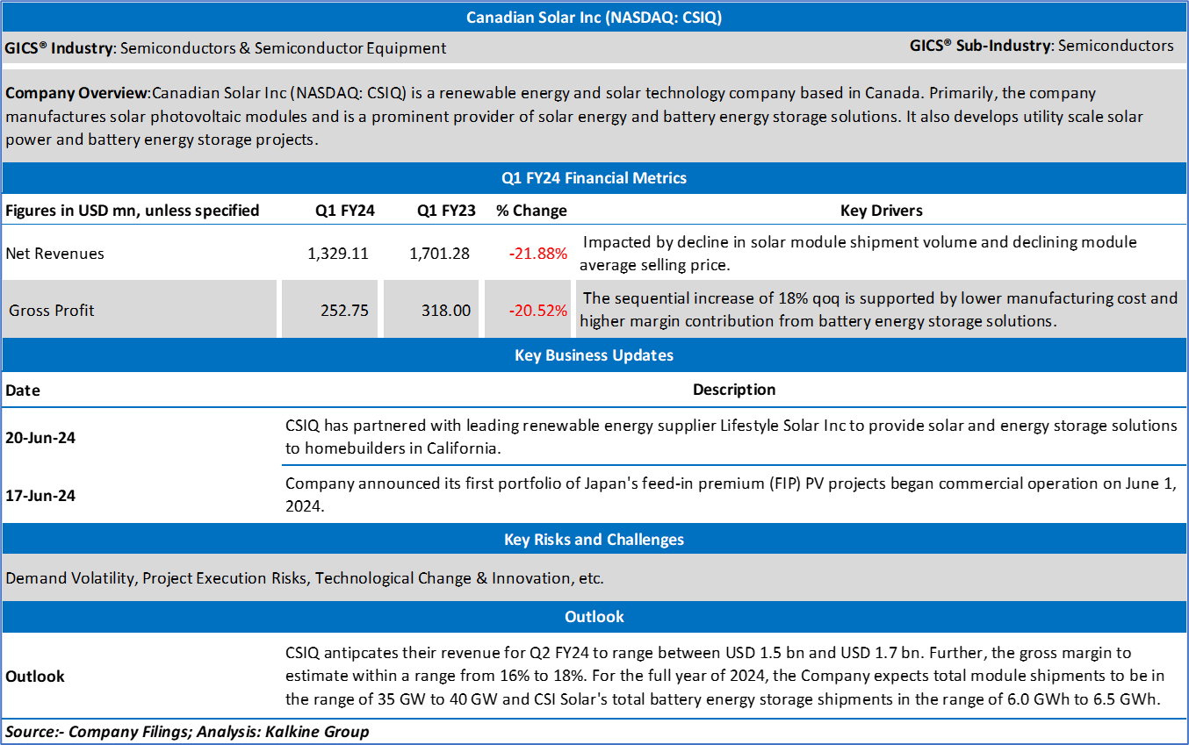Click the Q1 FY23 column header

point(446,211)
